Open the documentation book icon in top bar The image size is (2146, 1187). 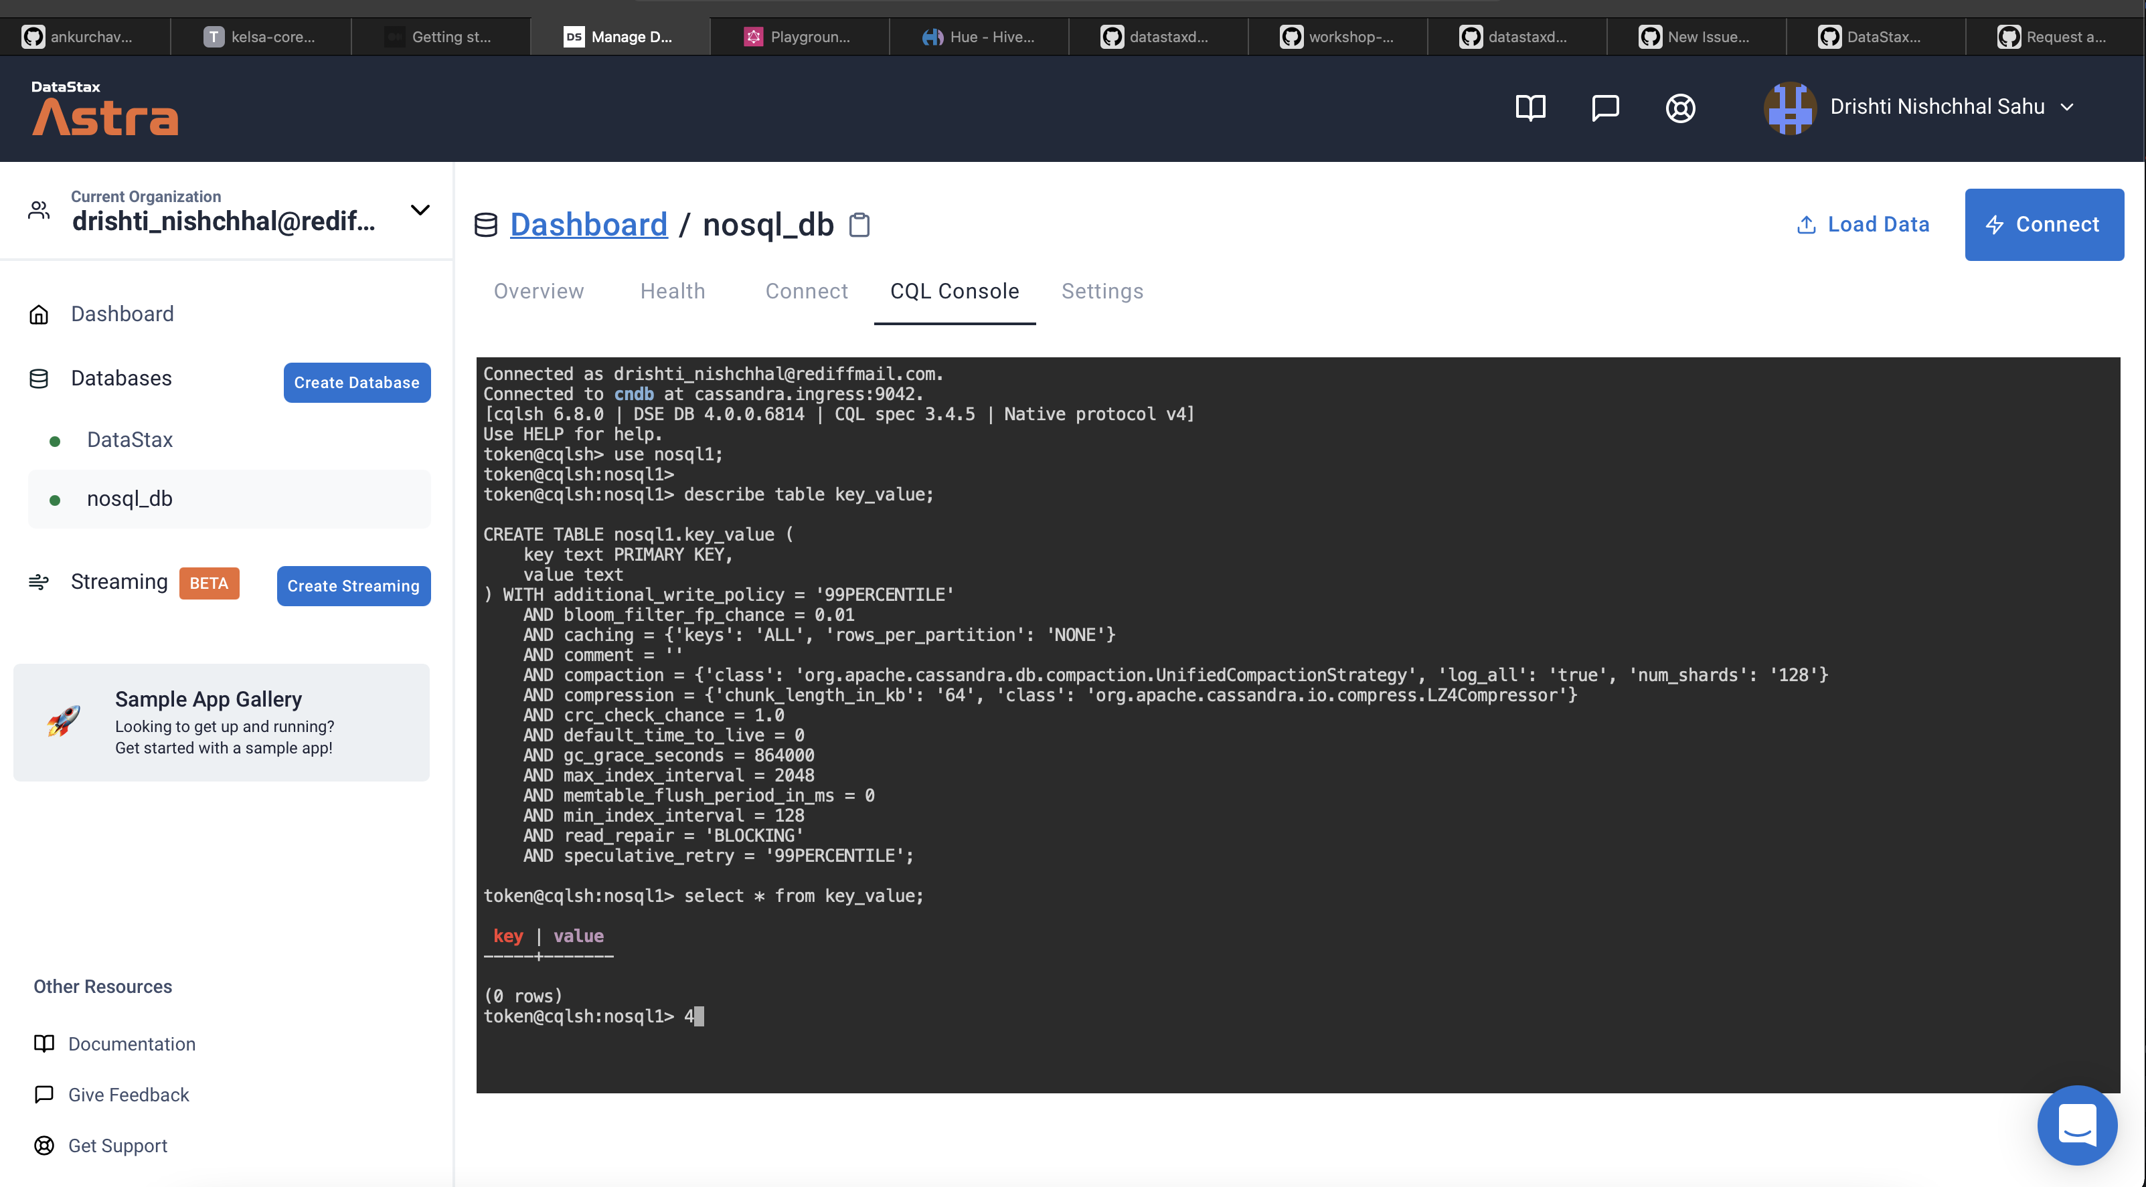[x=1532, y=108]
